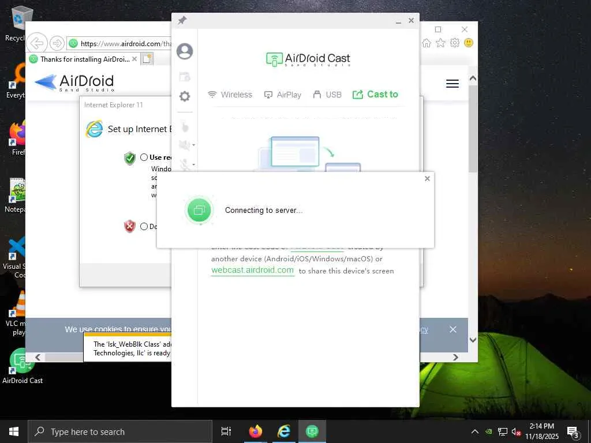
Task: Click the Internet Explorer address bar
Action: (119, 44)
